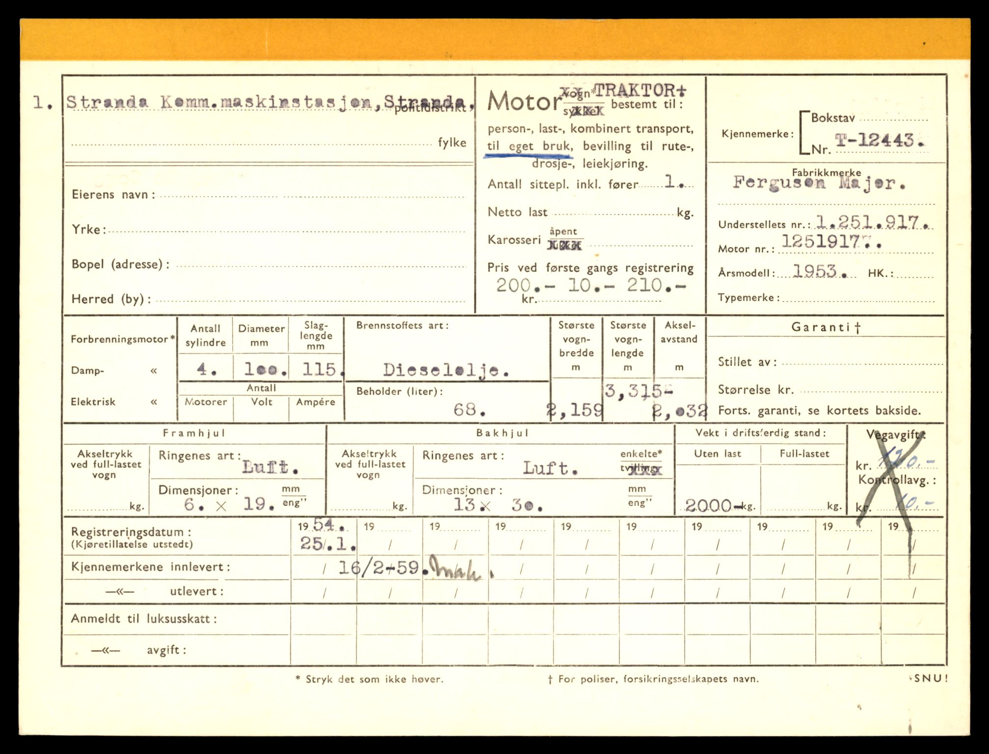Click the 'Bopel (adresse):' label

(121, 265)
